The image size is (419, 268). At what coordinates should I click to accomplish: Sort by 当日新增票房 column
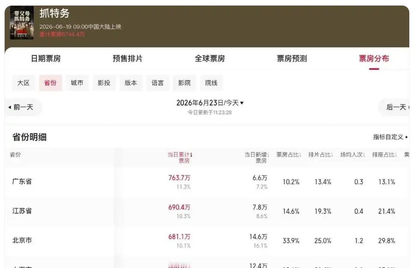click(x=257, y=157)
